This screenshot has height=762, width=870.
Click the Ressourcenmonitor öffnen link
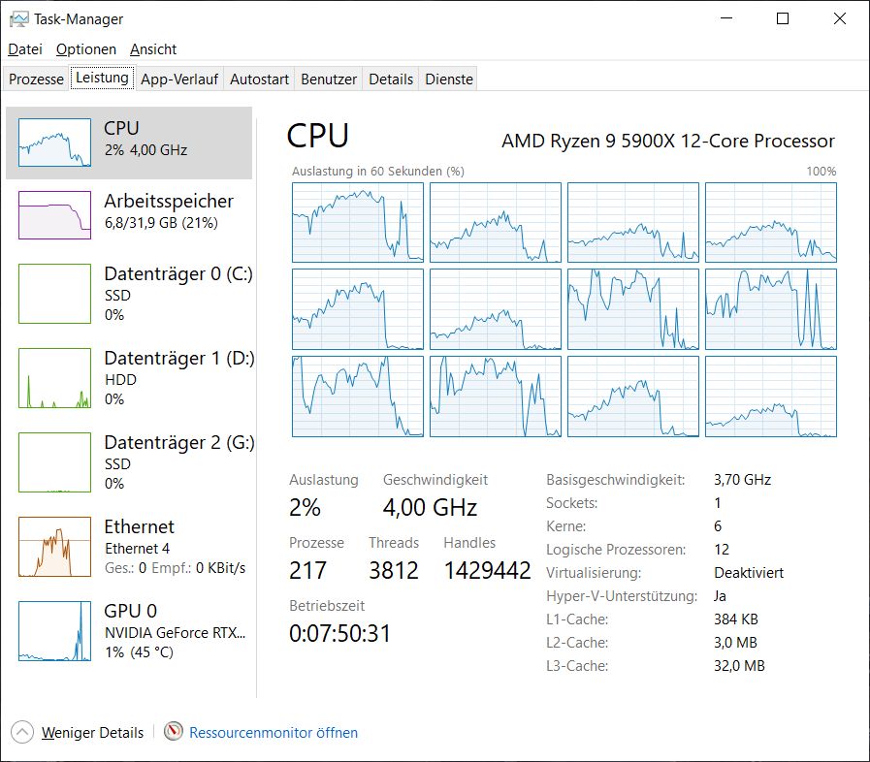point(274,733)
